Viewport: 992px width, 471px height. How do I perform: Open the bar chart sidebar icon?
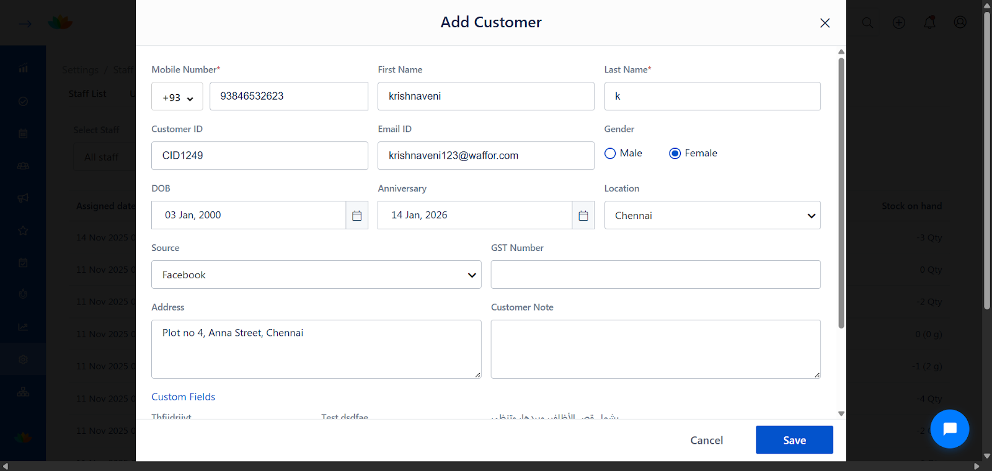click(x=23, y=69)
